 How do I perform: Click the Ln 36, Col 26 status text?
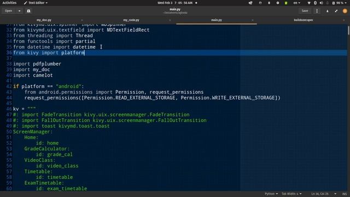click(320, 194)
